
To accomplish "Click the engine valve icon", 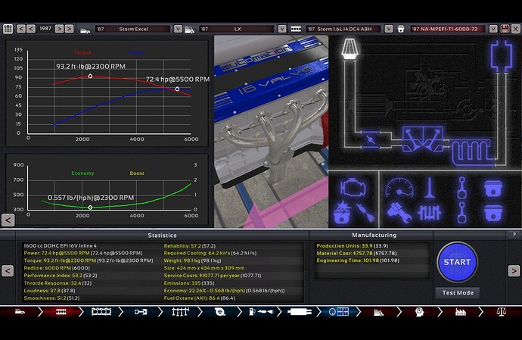I will tap(430, 187).
